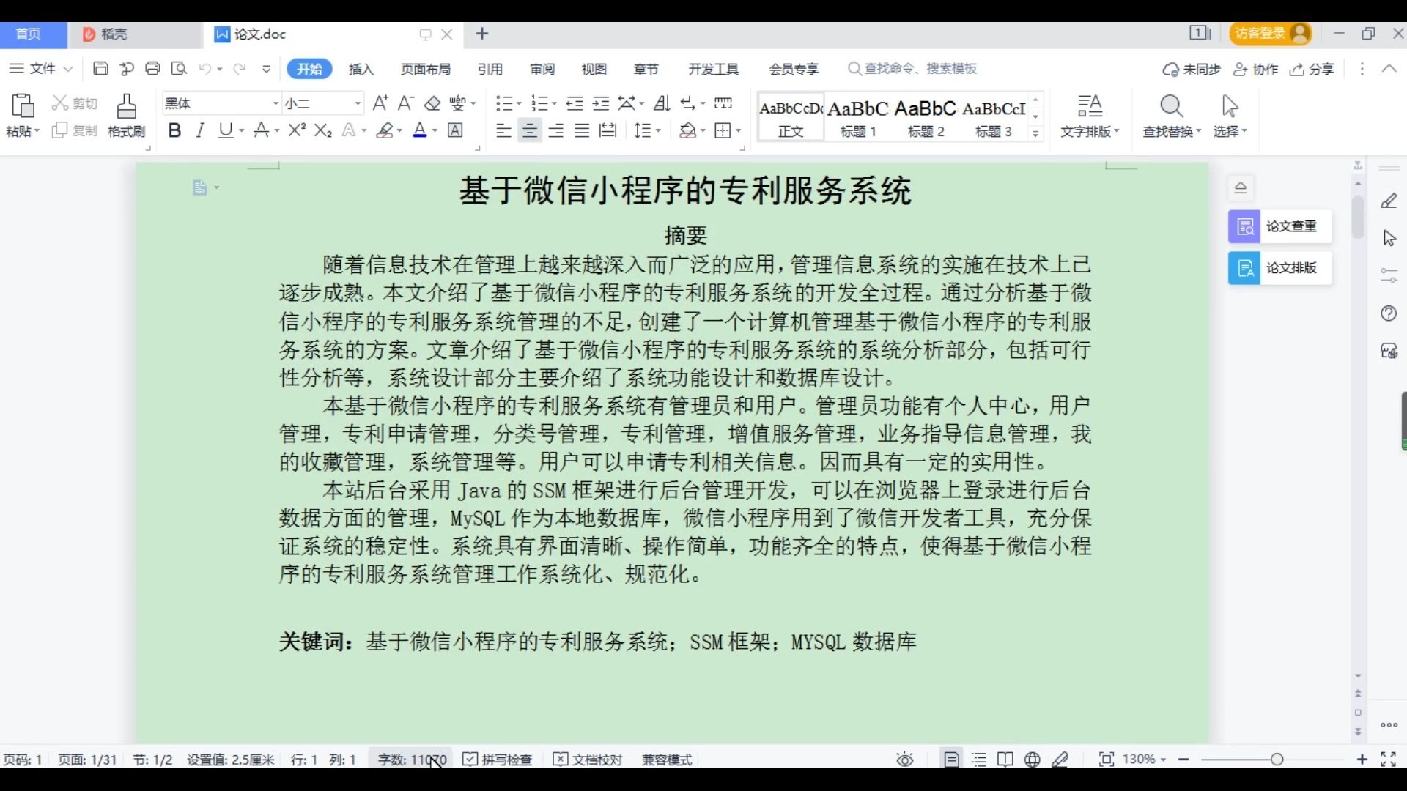The image size is (1407, 791).
Task: Click the 论文查重 button
Action: pos(1279,226)
